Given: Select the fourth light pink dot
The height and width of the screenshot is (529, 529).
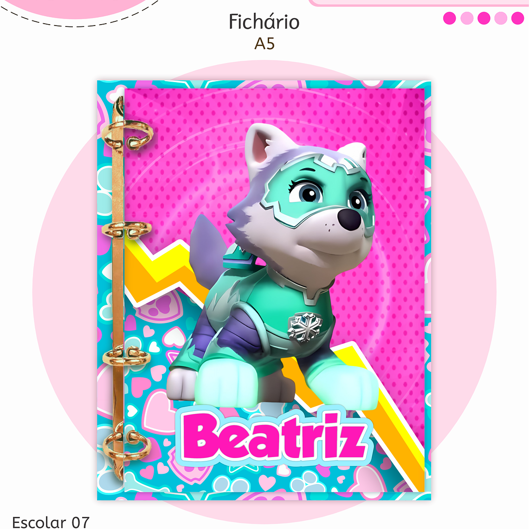Looking at the screenshot, I should coord(501,18).
